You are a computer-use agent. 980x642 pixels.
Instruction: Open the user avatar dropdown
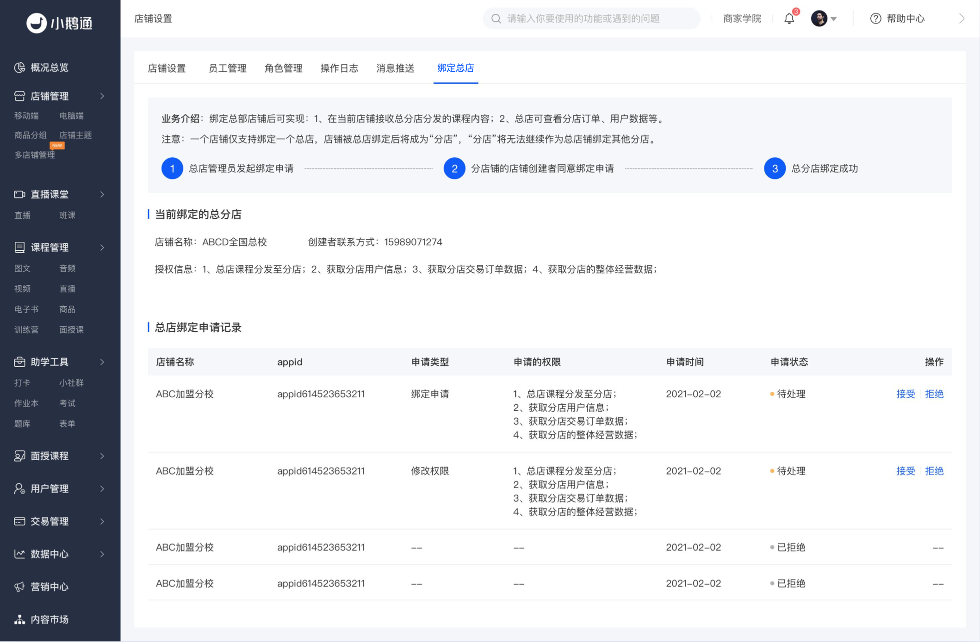point(824,19)
